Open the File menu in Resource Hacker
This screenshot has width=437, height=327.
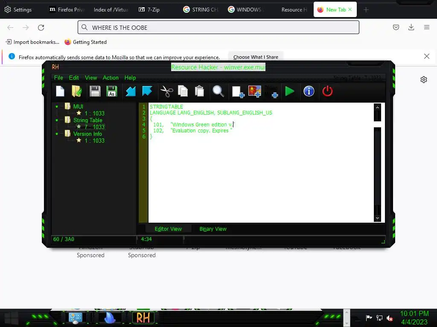pyautogui.click(x=58, y=77)
